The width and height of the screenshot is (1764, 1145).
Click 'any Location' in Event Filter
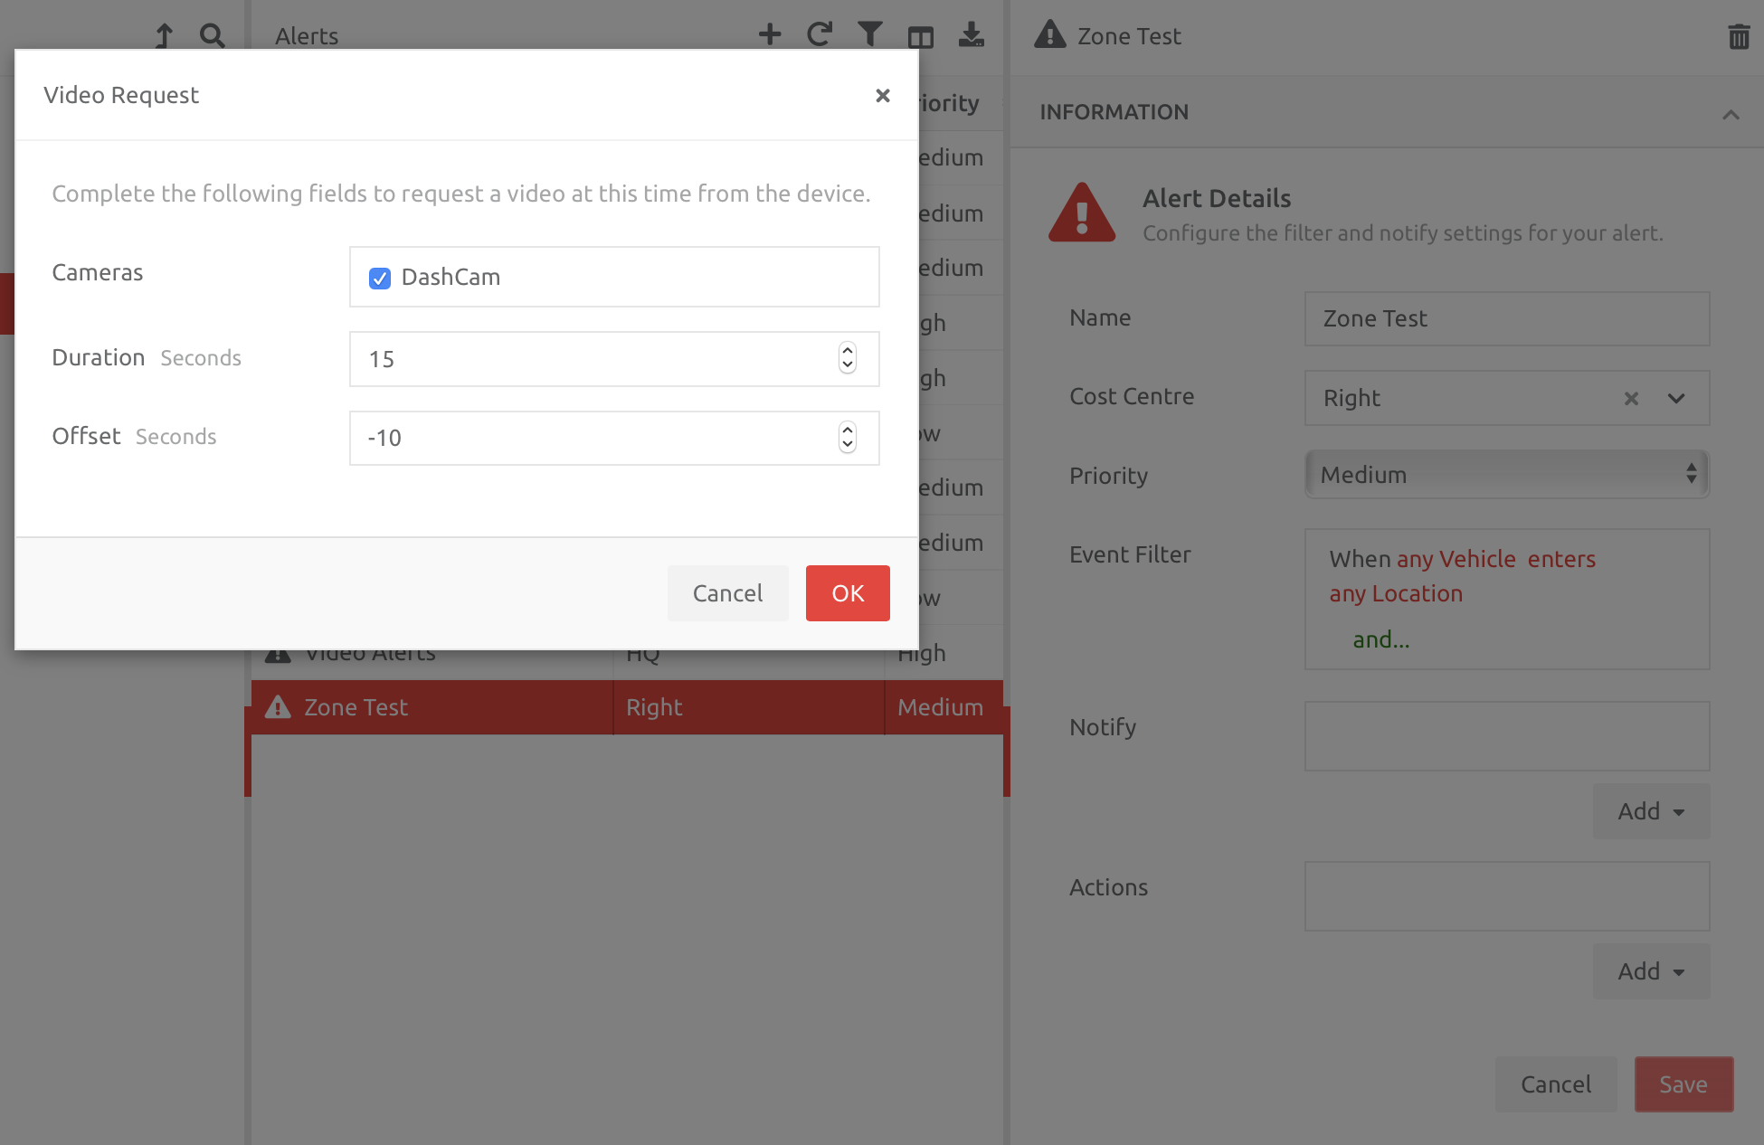[1396, 593]
